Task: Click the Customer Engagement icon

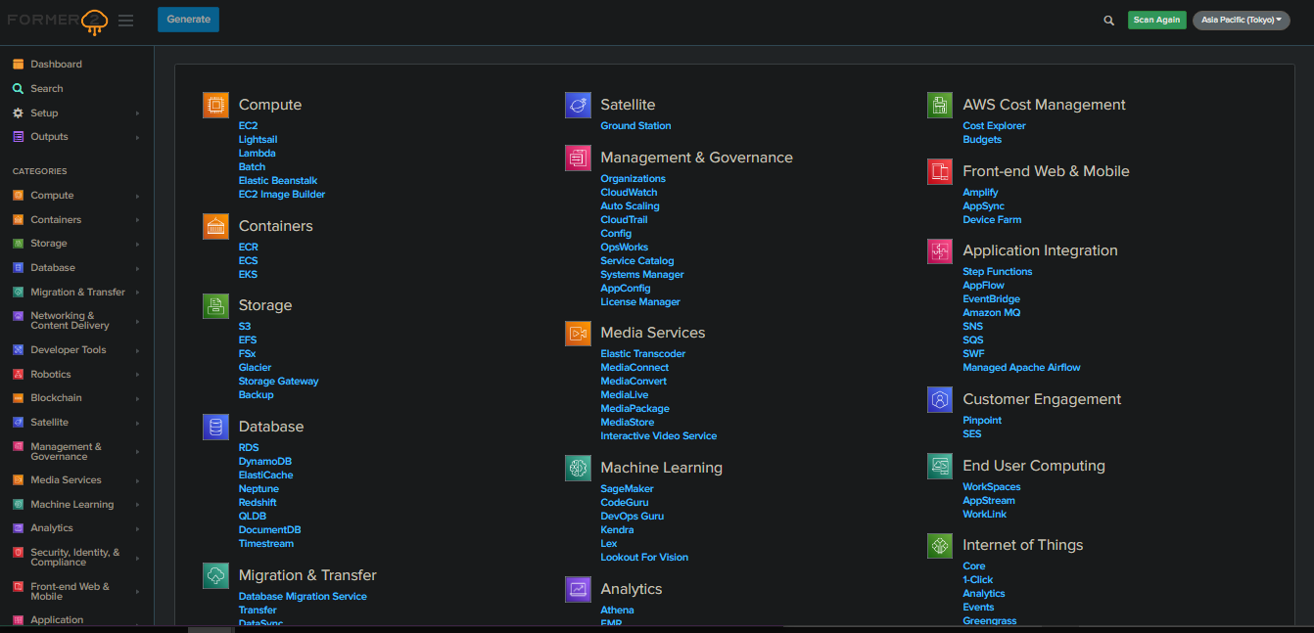Action: click(x=940, y=399)
